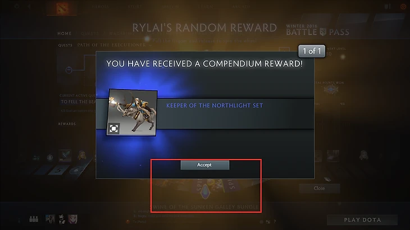The width and height of the screenshot is (410, 230).
Task: Click the Dota 2 logo home icon
Action: (62, 7)
